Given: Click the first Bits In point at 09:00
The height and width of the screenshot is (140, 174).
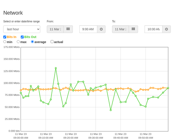Looking at the screenshot, I should pos(21,90).
